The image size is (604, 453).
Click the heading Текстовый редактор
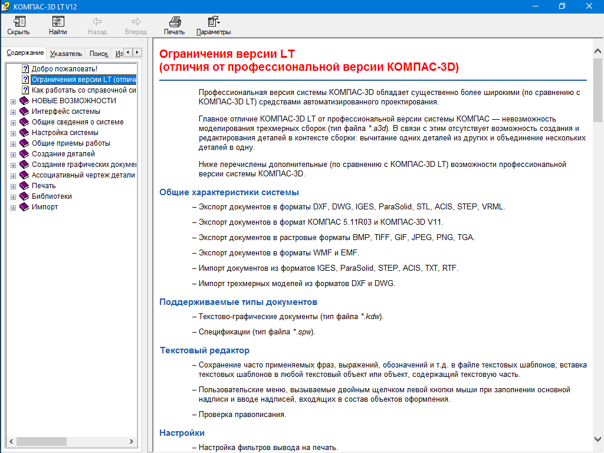[205, 350]
